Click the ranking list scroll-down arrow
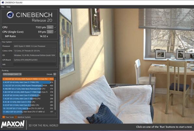The image size is (194, 131). [x=55, y=113]
